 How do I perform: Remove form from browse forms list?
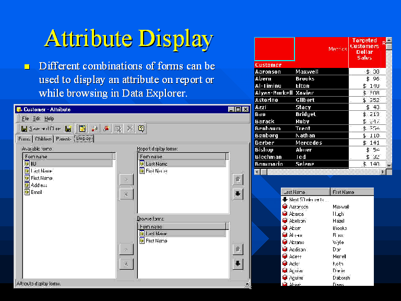pos(126,264)
